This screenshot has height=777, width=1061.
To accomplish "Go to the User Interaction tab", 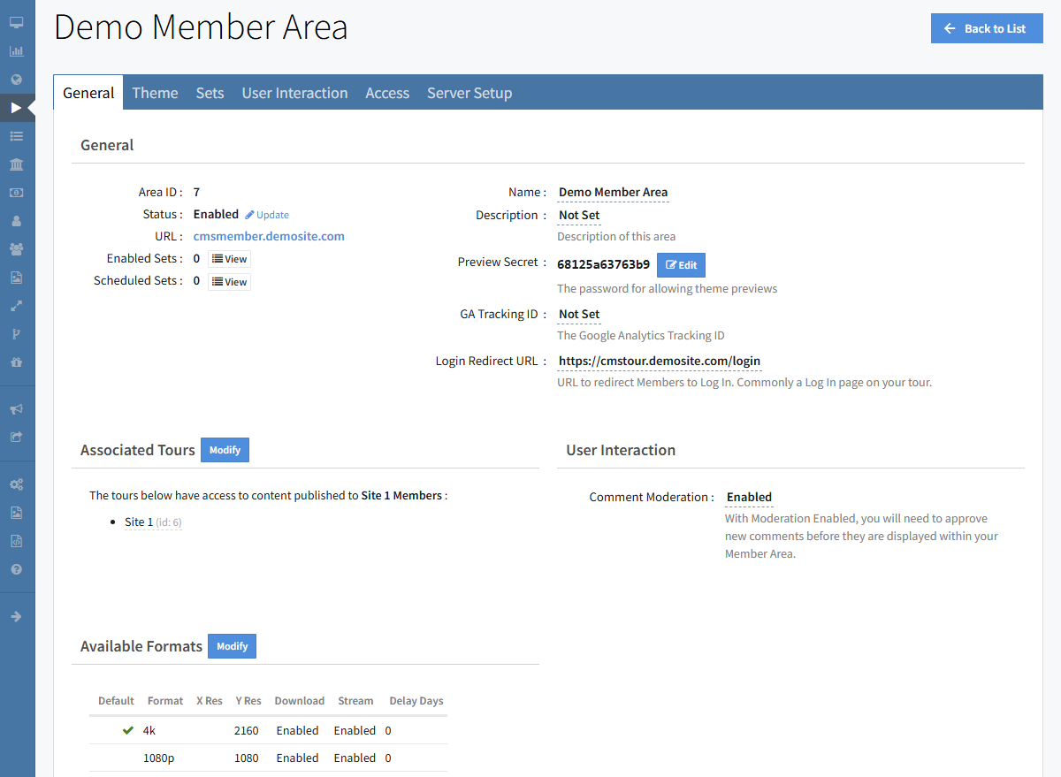I will coord(294,93).
